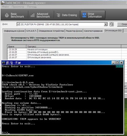
Task: Open the Basic Benchmark stopwatch icon
Action: (x=7, y=15)
